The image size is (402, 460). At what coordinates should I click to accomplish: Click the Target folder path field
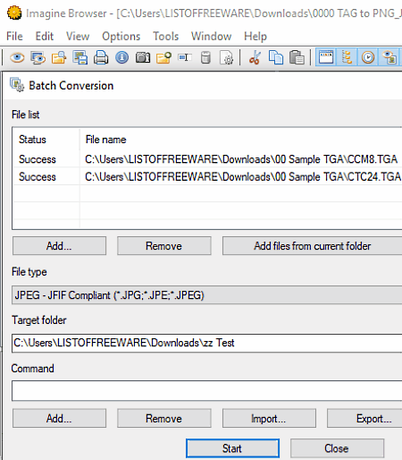[x=206, y=343]
